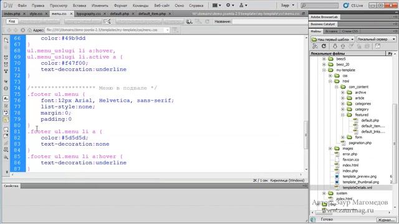Collapse the my-template folder
399x224 pixels.
pyautogui.click(x=324, y=70)
